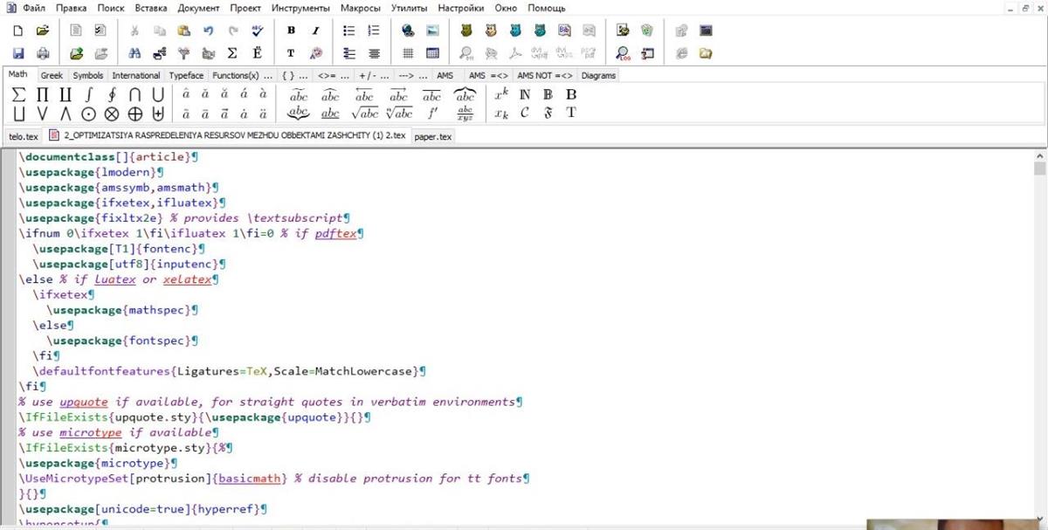
Task: Switch to the International palette tab
Action: pyautogui.click(x=136, y=76)
